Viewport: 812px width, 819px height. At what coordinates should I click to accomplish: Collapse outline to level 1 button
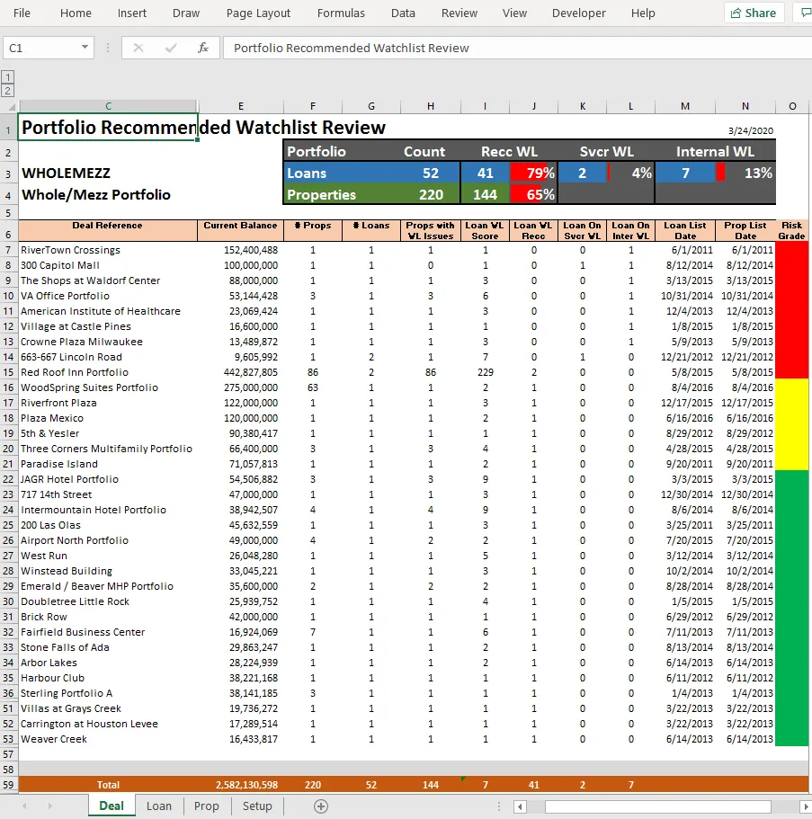(x=8, y=77)
